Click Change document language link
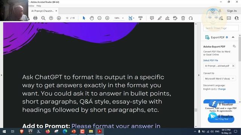Screen dimensions: 241x135 tap(222, 89)
